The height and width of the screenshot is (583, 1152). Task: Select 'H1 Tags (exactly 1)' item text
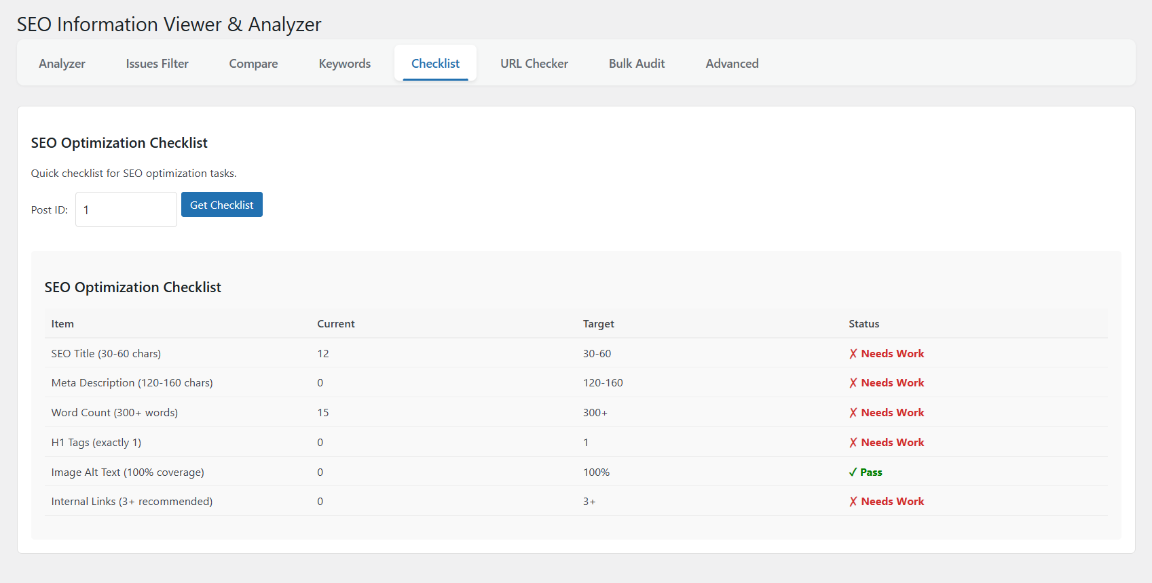click(x=96, y=443)
